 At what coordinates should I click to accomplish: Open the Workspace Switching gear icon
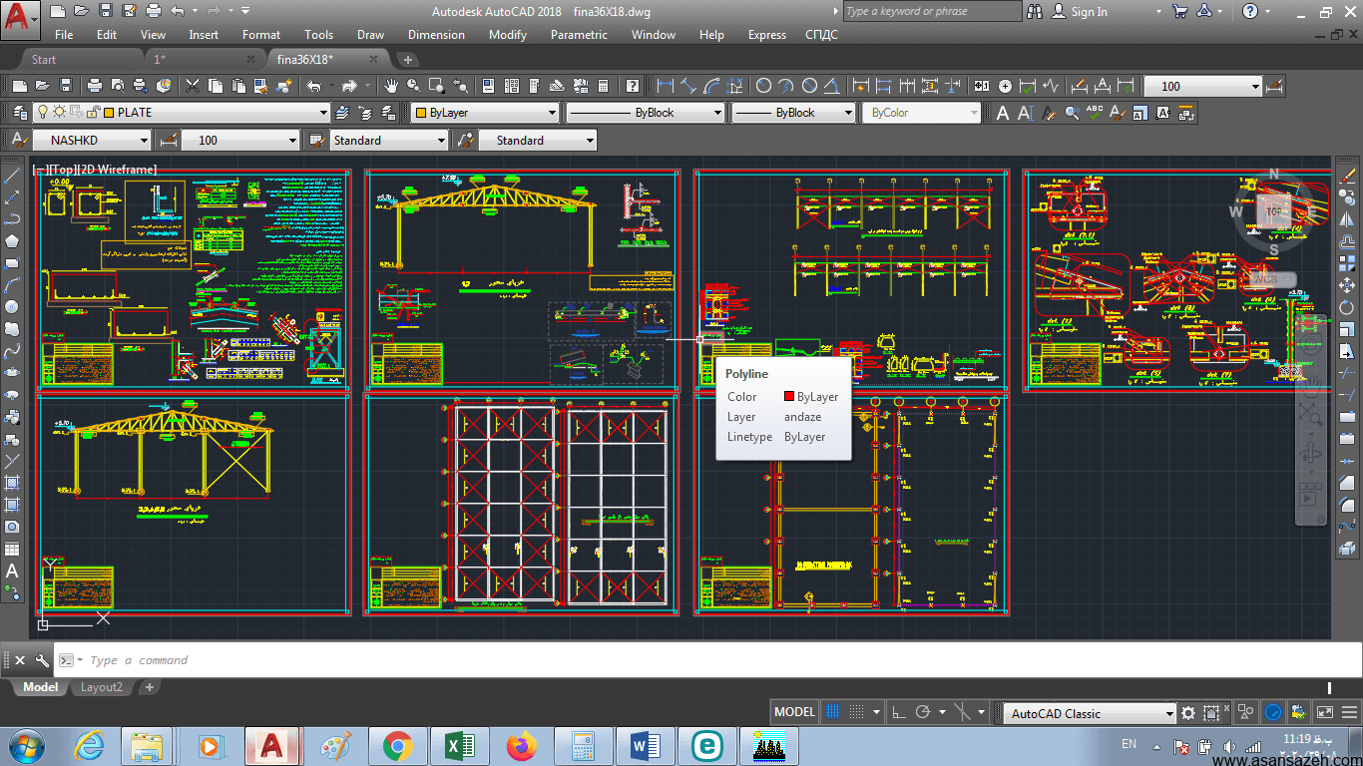1188,713
